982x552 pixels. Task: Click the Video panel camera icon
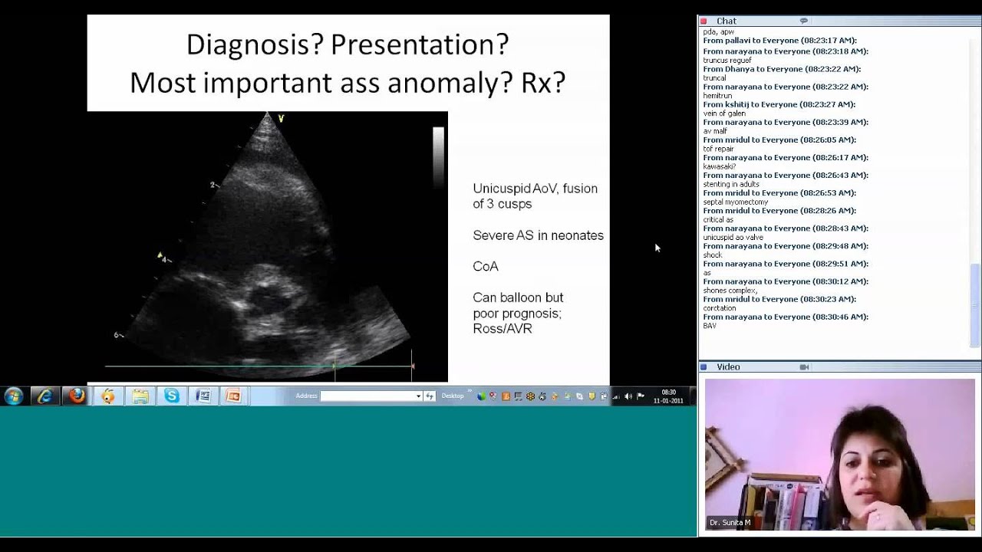804,367
